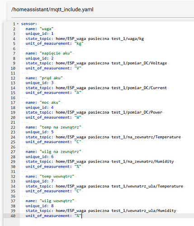Viewport: 194px width, 226px height.
Task: Click the name "prąd aku" line
Action: pyautogui.click(x=44, y=78)
